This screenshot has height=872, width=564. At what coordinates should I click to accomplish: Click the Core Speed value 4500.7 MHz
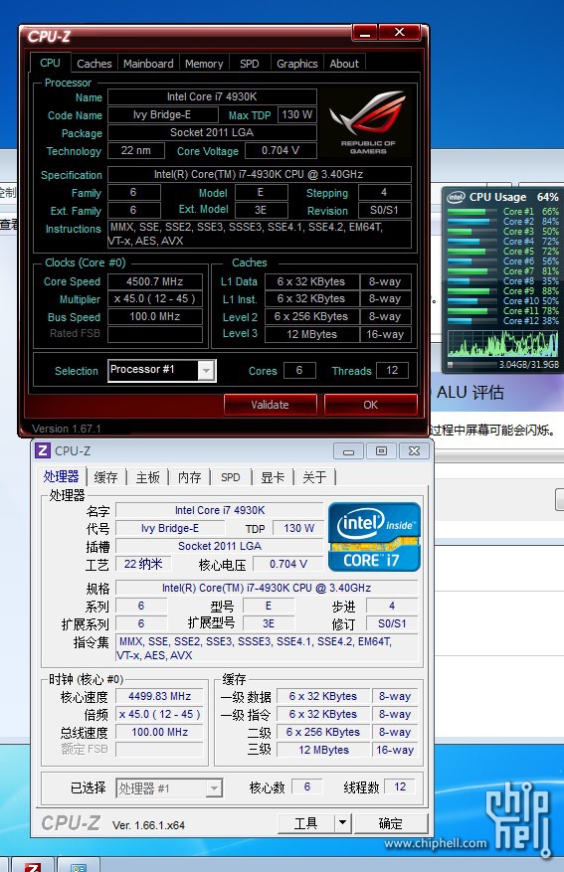click(154, 281)
